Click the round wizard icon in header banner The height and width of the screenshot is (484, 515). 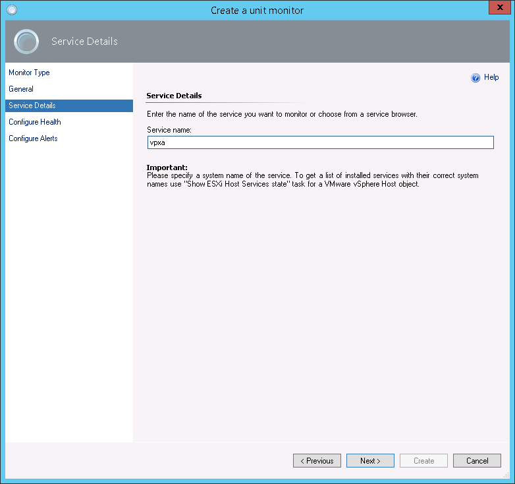(26, 42)
